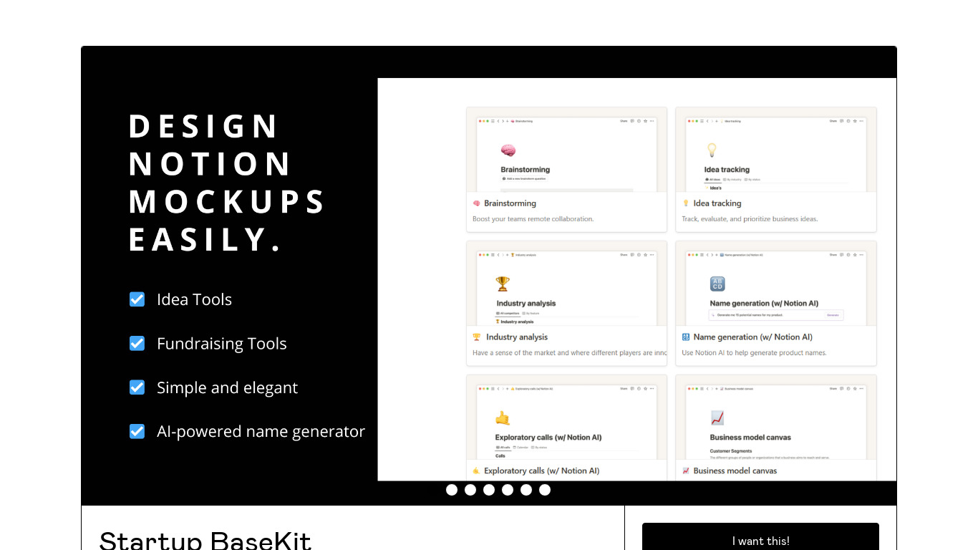The width and height of the screenshot is (978, 550).
Task: Toggle the "Fundraising Tools" checkbox
Action: pos(137,344)
